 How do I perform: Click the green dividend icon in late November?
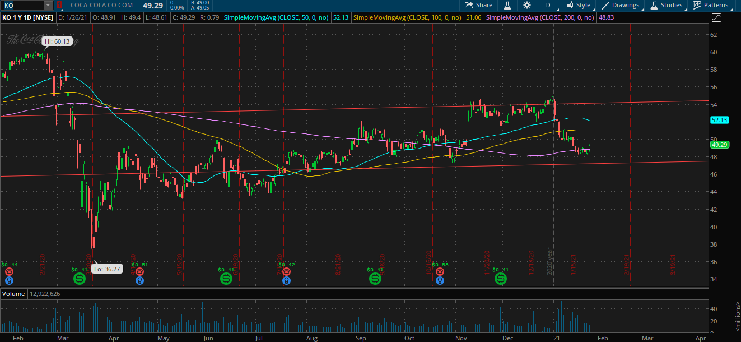(500, 279)
